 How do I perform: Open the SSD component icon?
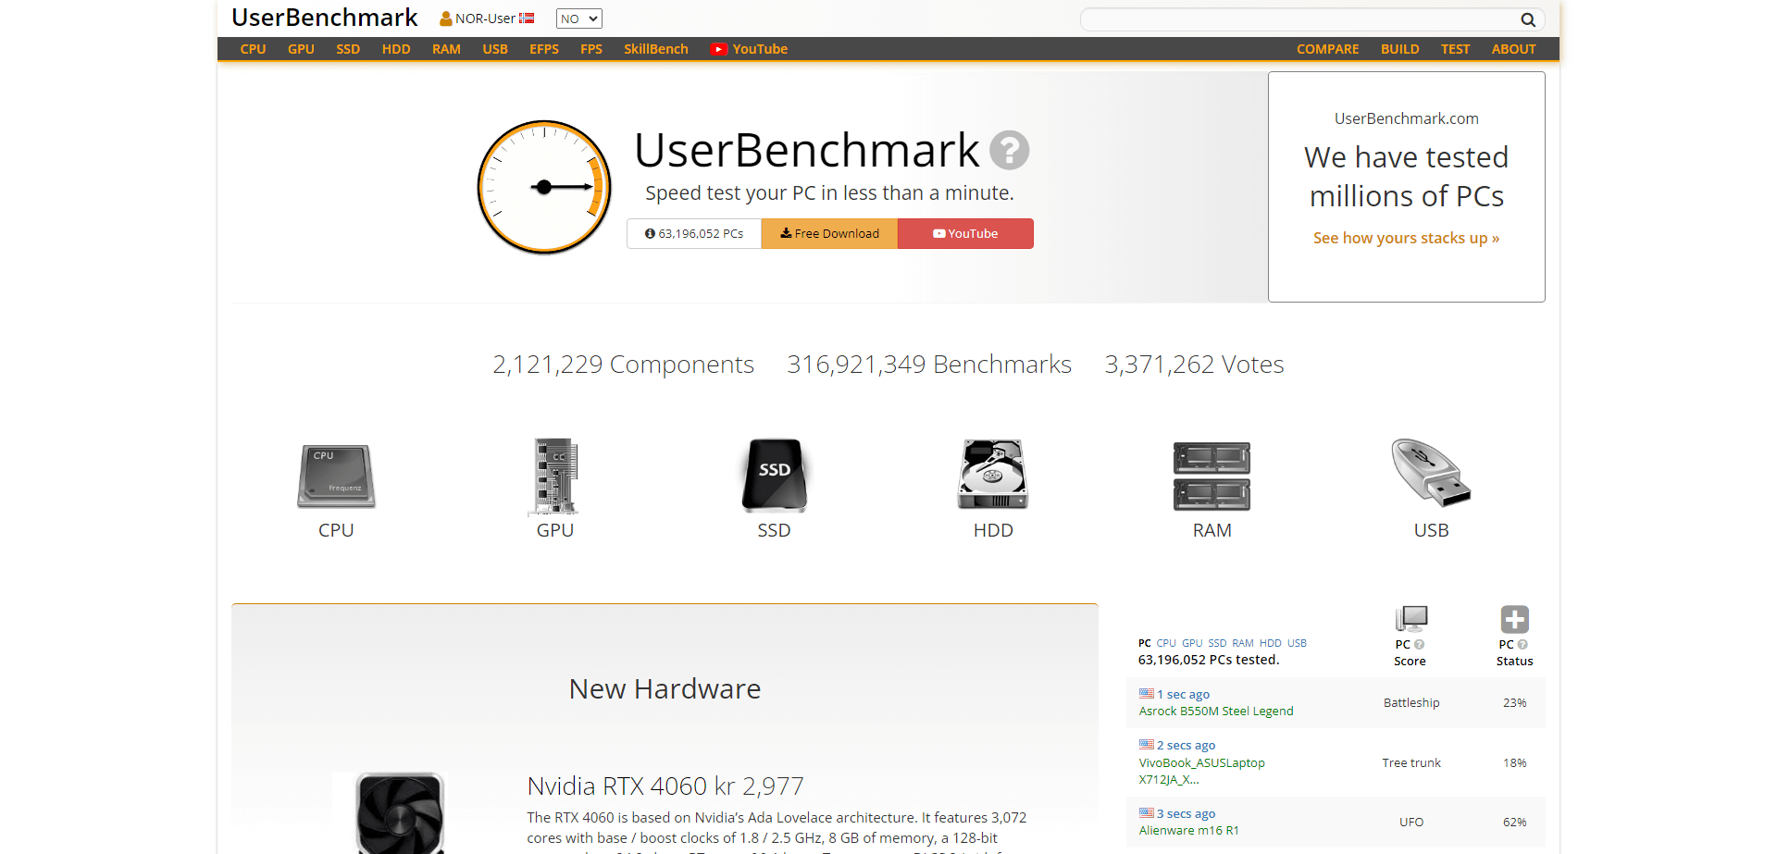tap(774, 477)
